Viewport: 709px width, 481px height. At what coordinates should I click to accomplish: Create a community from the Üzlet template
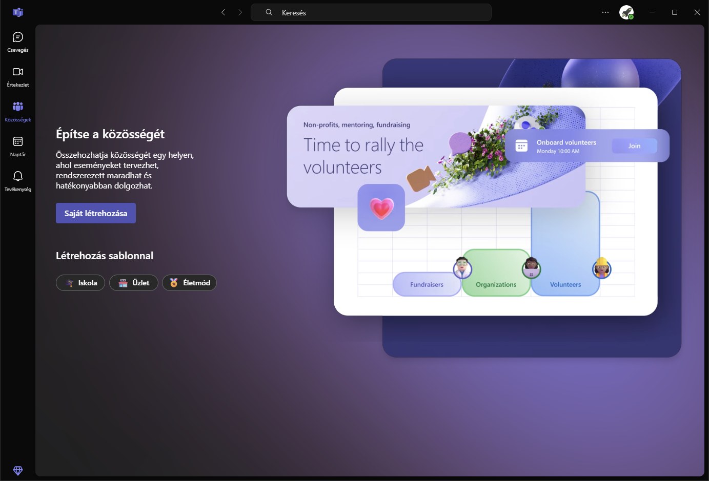[x=133, y=282]
